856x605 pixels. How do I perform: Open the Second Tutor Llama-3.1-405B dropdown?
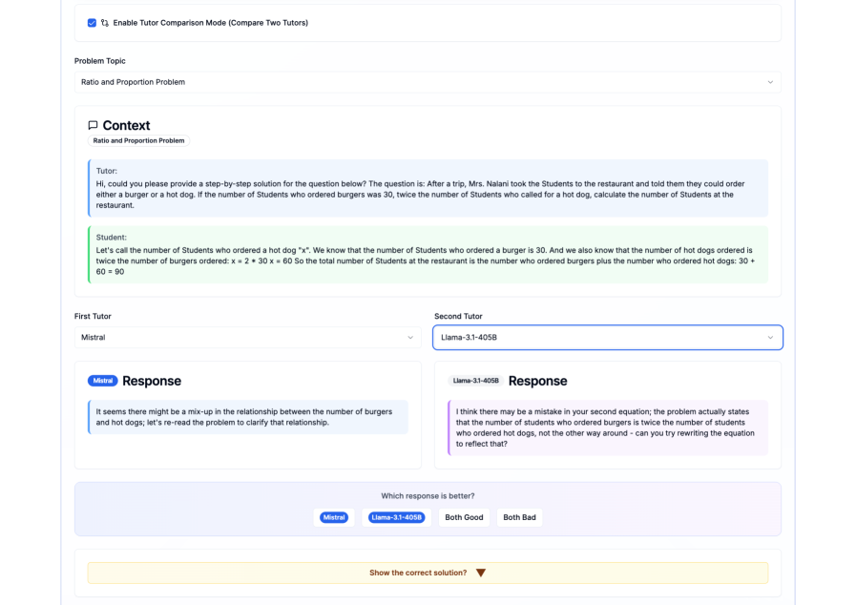point(607,337)
